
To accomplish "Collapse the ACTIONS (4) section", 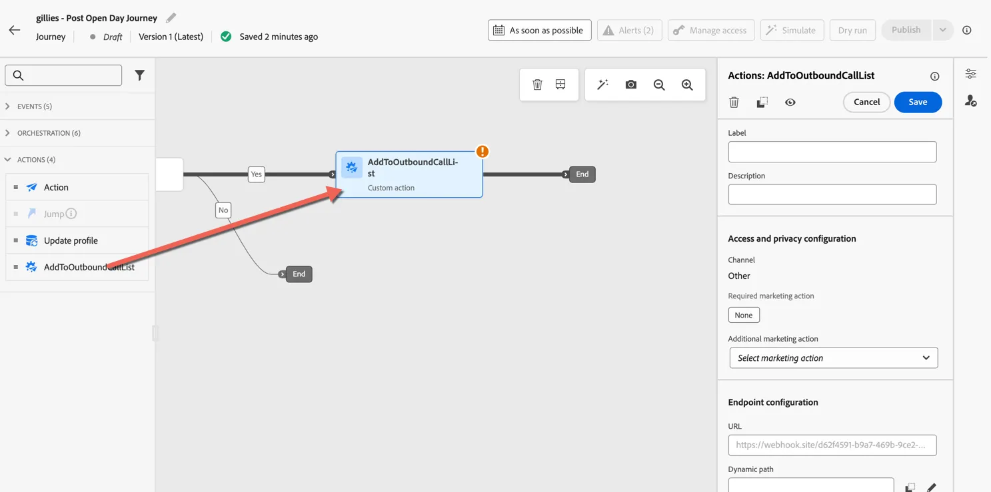I will tap(77, 160).
